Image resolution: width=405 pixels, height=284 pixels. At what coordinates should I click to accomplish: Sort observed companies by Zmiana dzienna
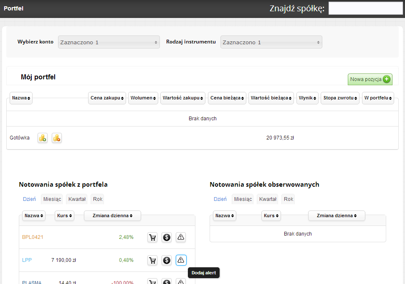click(337, 216)
